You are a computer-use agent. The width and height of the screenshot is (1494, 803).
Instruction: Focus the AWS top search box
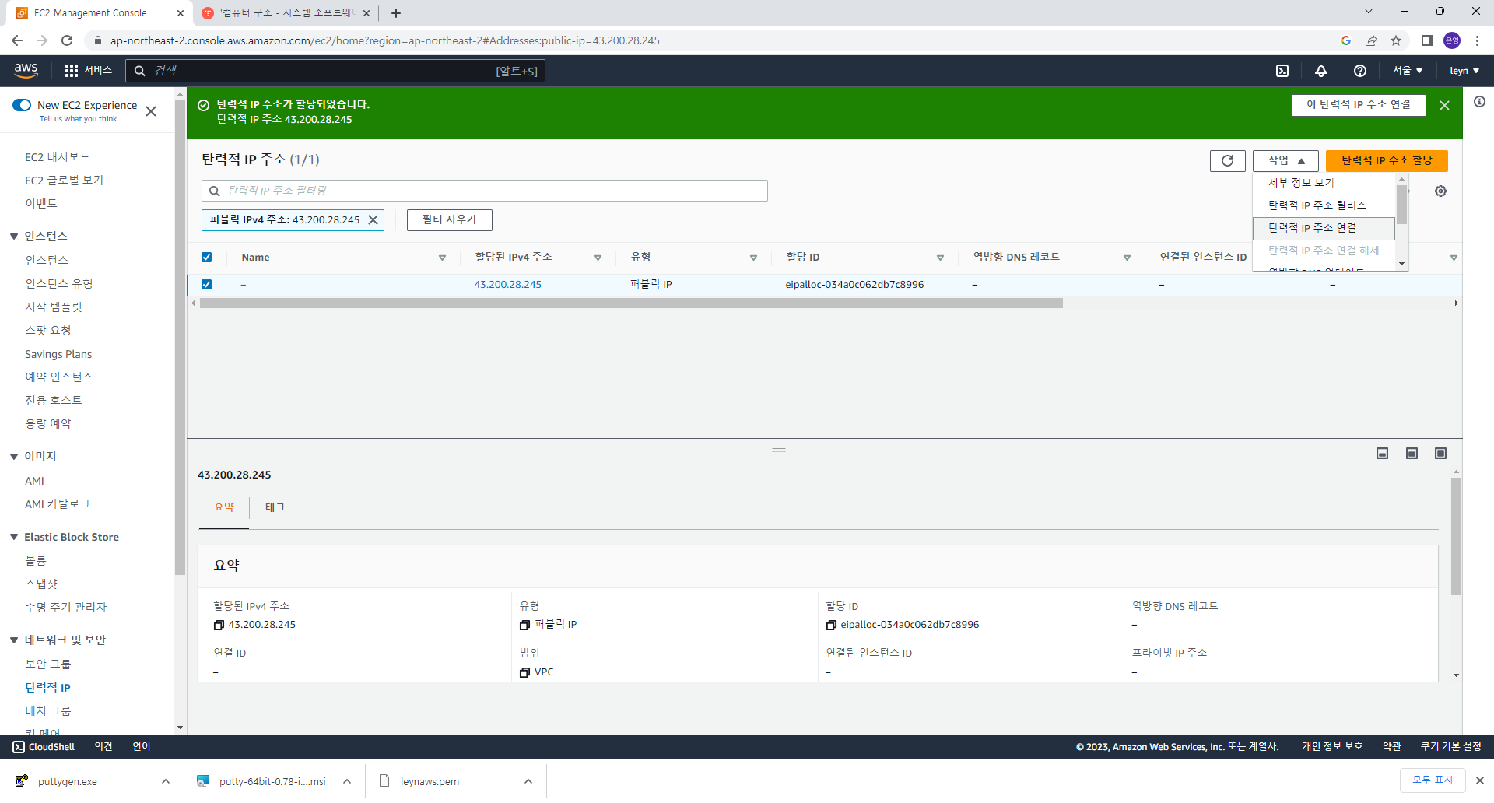pos(335,71)
